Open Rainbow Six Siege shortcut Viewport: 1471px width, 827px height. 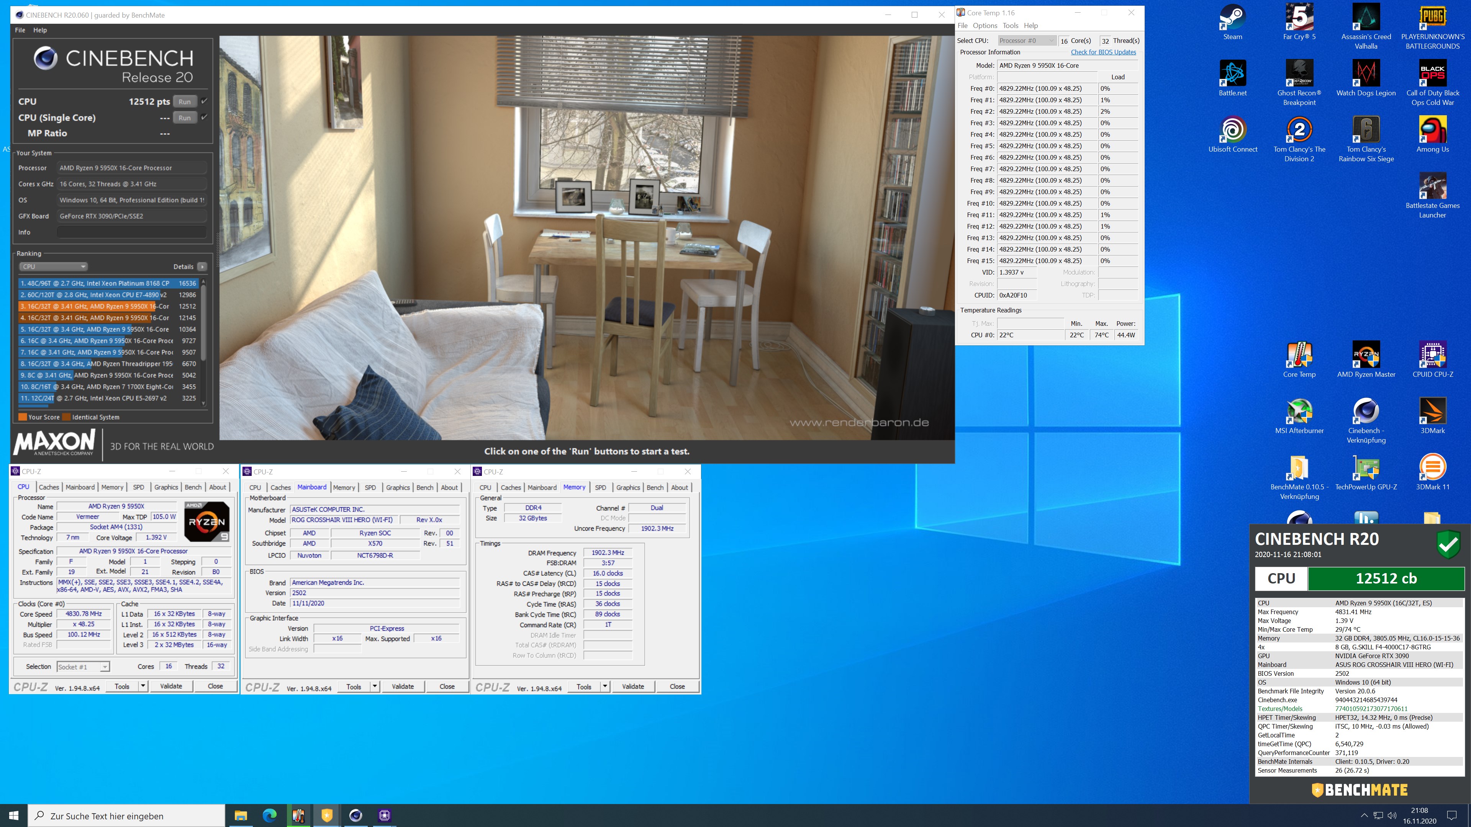click(x=1366, y=139)
